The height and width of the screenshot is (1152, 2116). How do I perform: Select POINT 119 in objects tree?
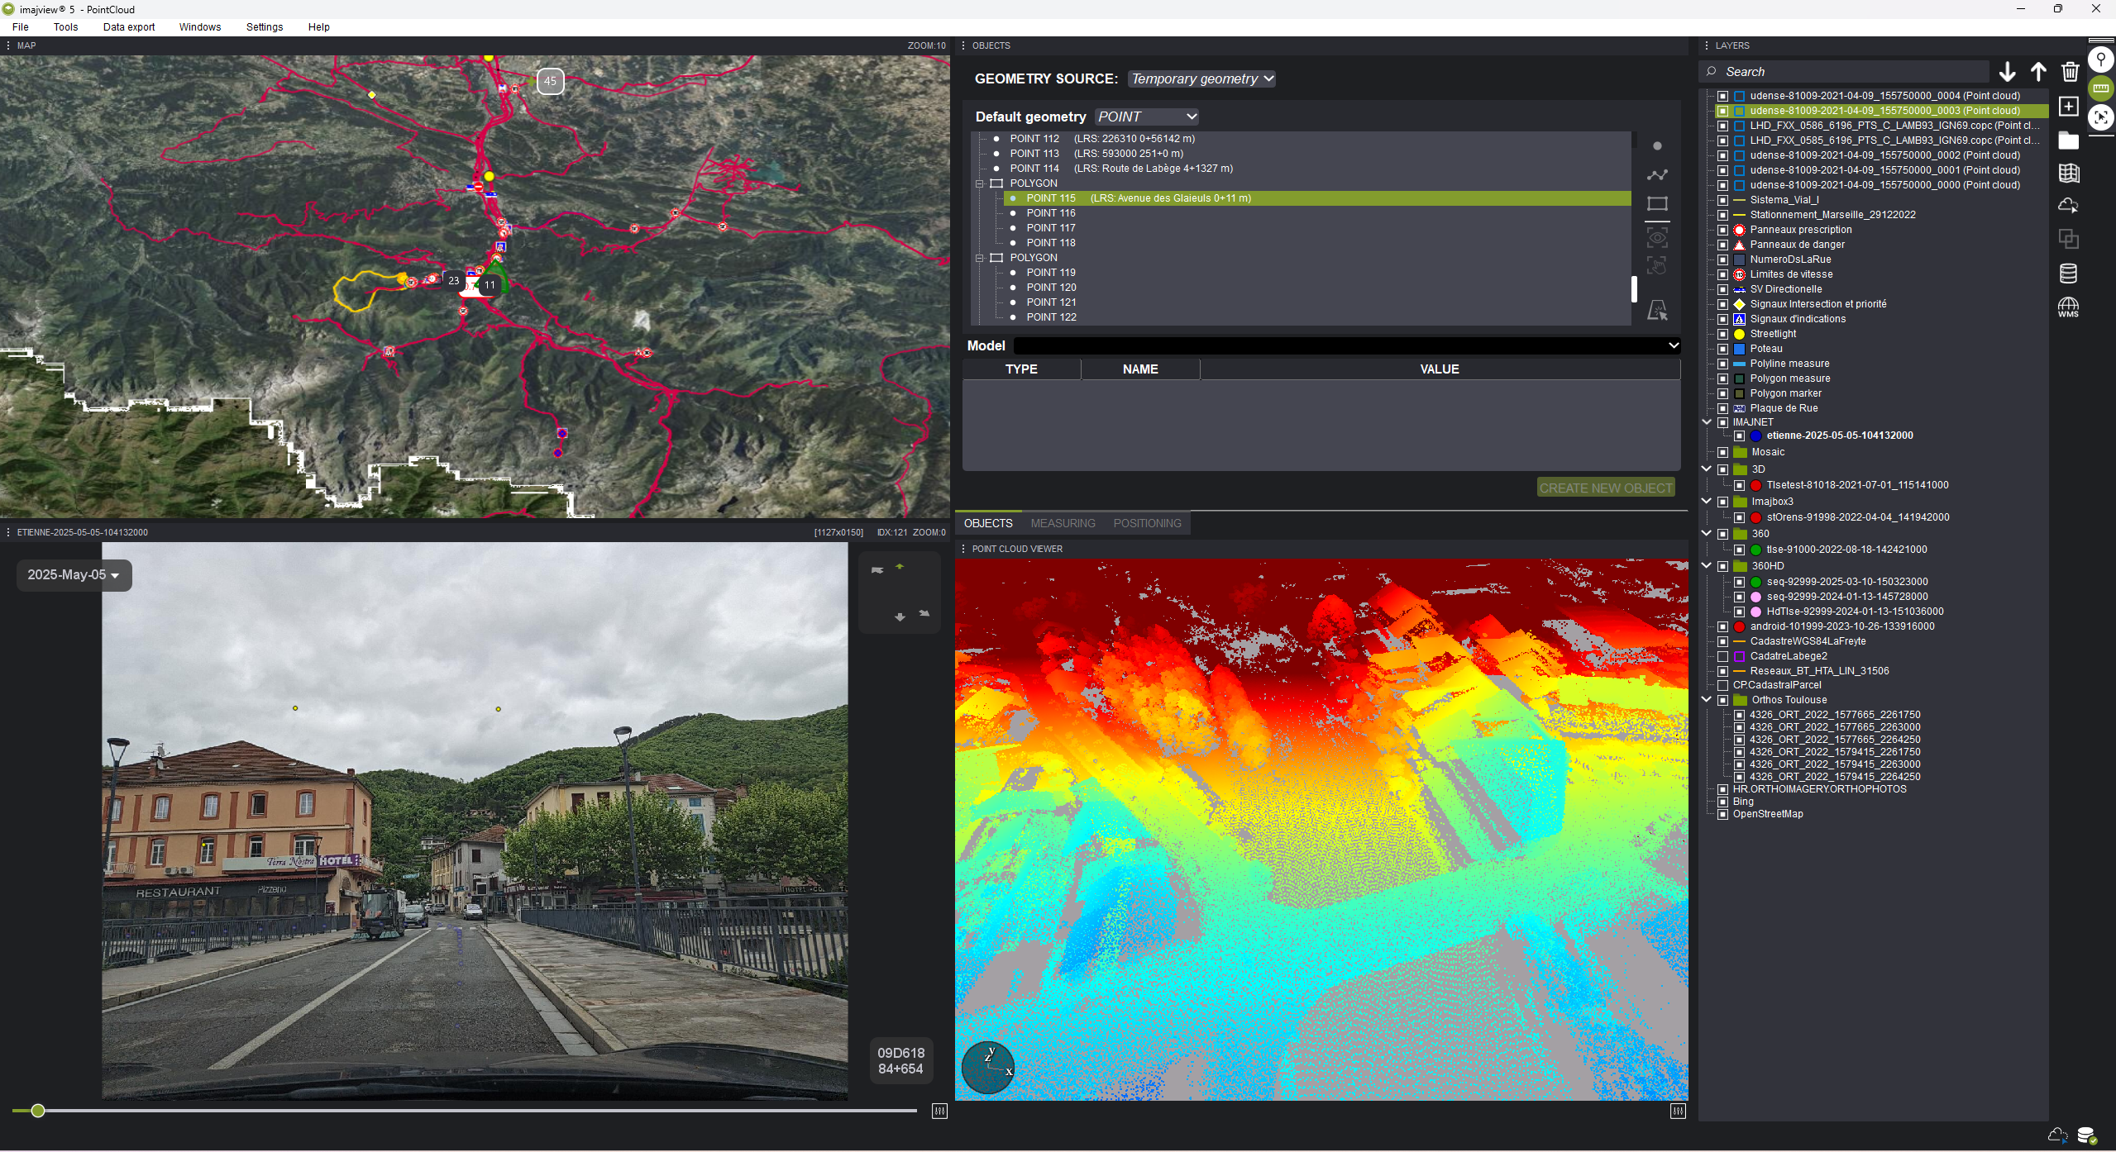[1051, 273]
